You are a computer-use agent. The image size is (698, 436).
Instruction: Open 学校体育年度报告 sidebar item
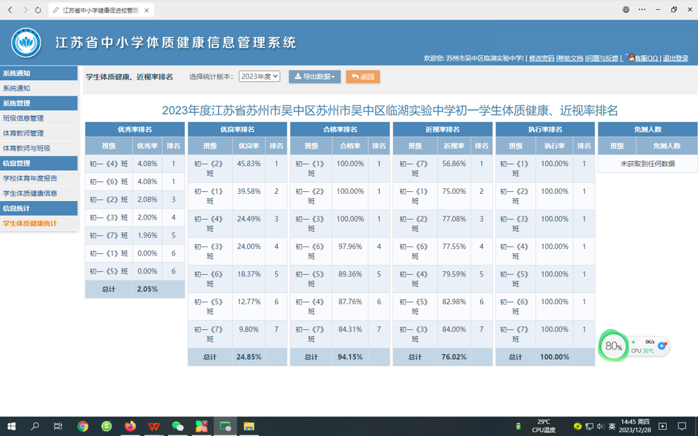[30, 179]
